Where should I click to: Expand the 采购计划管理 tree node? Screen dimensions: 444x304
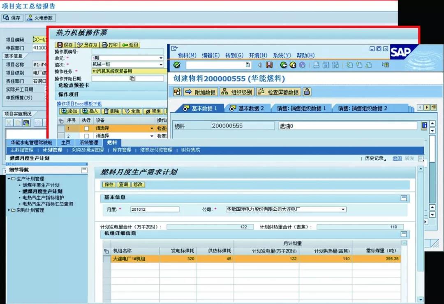(x=9, y=210)
